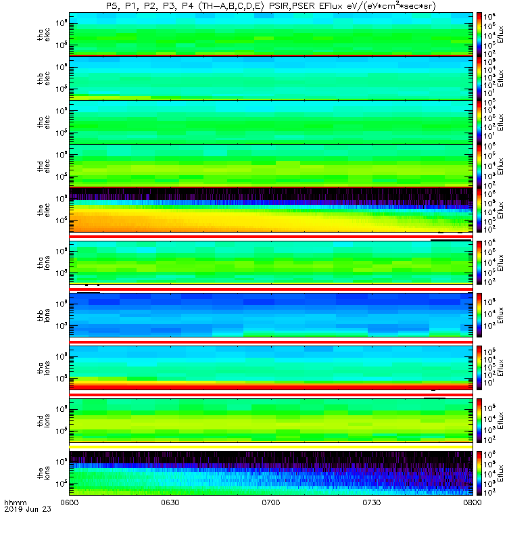Viewport: 507px width, 541px height.
Task: Click inside the blue thb ions spectrogram
Action: click(x=271, y=315)
